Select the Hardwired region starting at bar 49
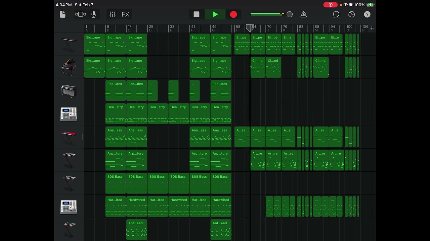430x241 pixels. tap(221, 207)
